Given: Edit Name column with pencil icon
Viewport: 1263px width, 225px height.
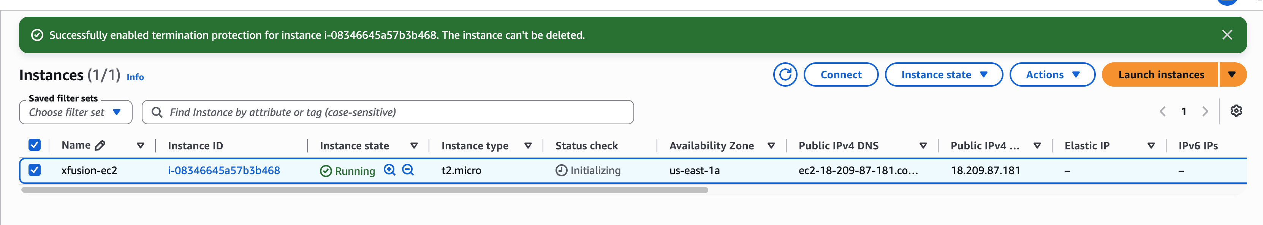Looking at the screenshot, I should [x=100, y=145].
